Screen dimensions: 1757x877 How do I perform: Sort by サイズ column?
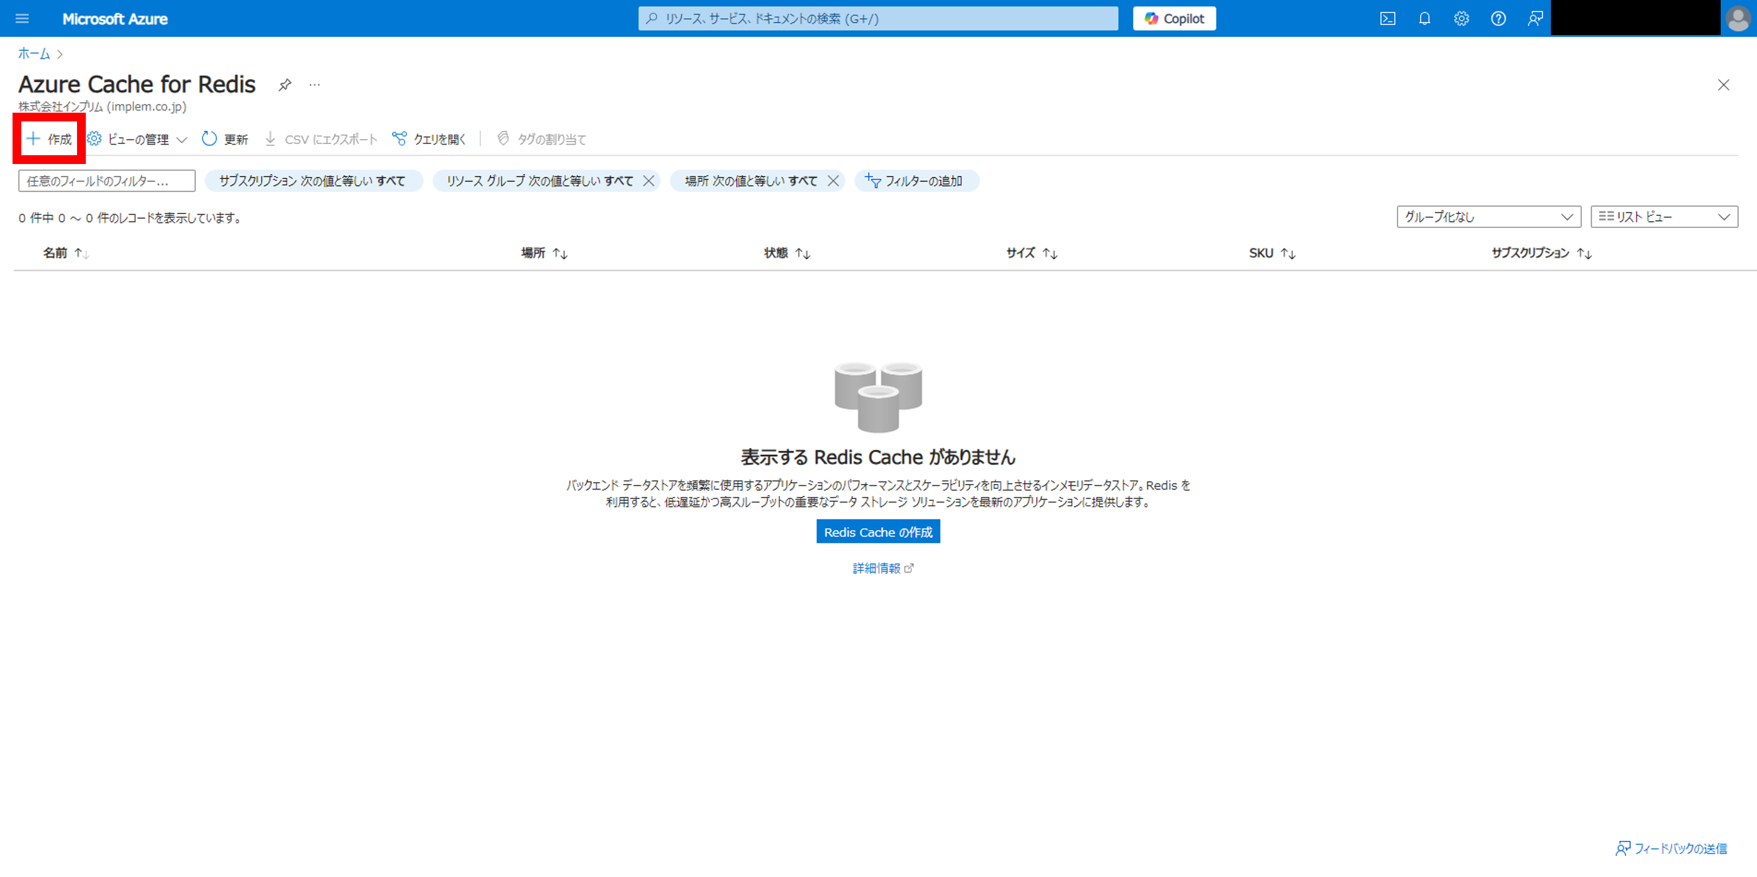tap(1031, 253)
